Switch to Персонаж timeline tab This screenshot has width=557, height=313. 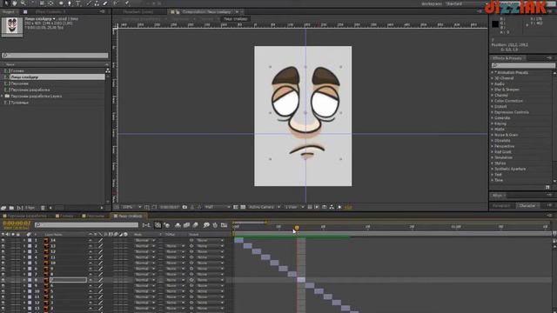click(93, 216)
